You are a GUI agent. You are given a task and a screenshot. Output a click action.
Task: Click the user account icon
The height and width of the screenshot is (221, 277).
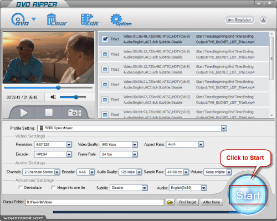pyautogui.click(x=263, y=20)
